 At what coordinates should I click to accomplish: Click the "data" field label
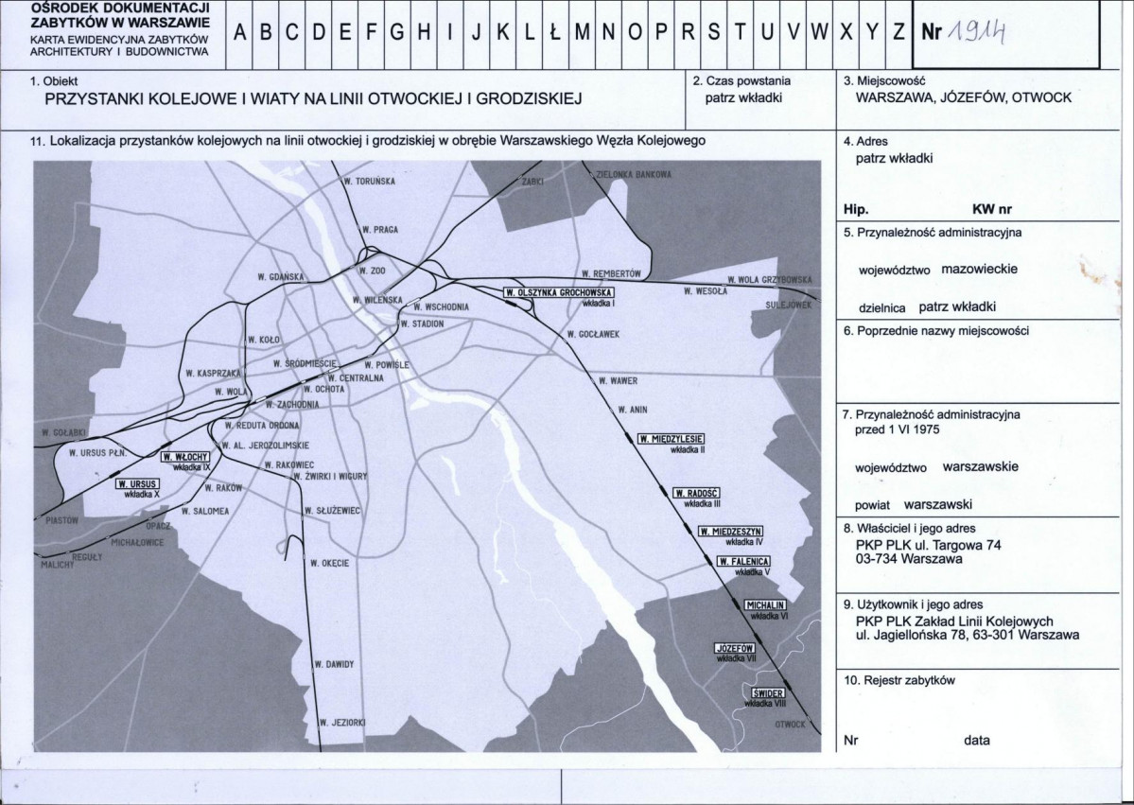[976, 741]
